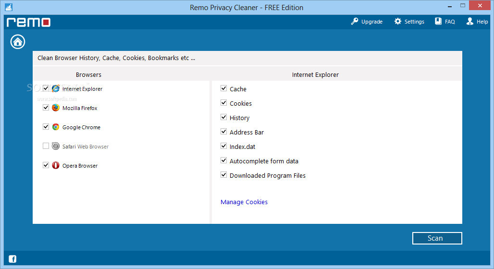Click the Google Chrome browser icon
This screenshot has height=269, width=494.
click(x=56, y=127)
